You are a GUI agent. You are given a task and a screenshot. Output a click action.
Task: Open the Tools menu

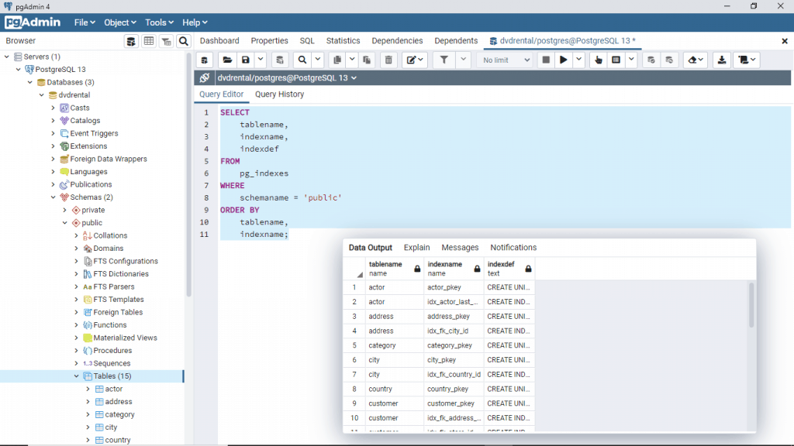(x=160, y=22)
